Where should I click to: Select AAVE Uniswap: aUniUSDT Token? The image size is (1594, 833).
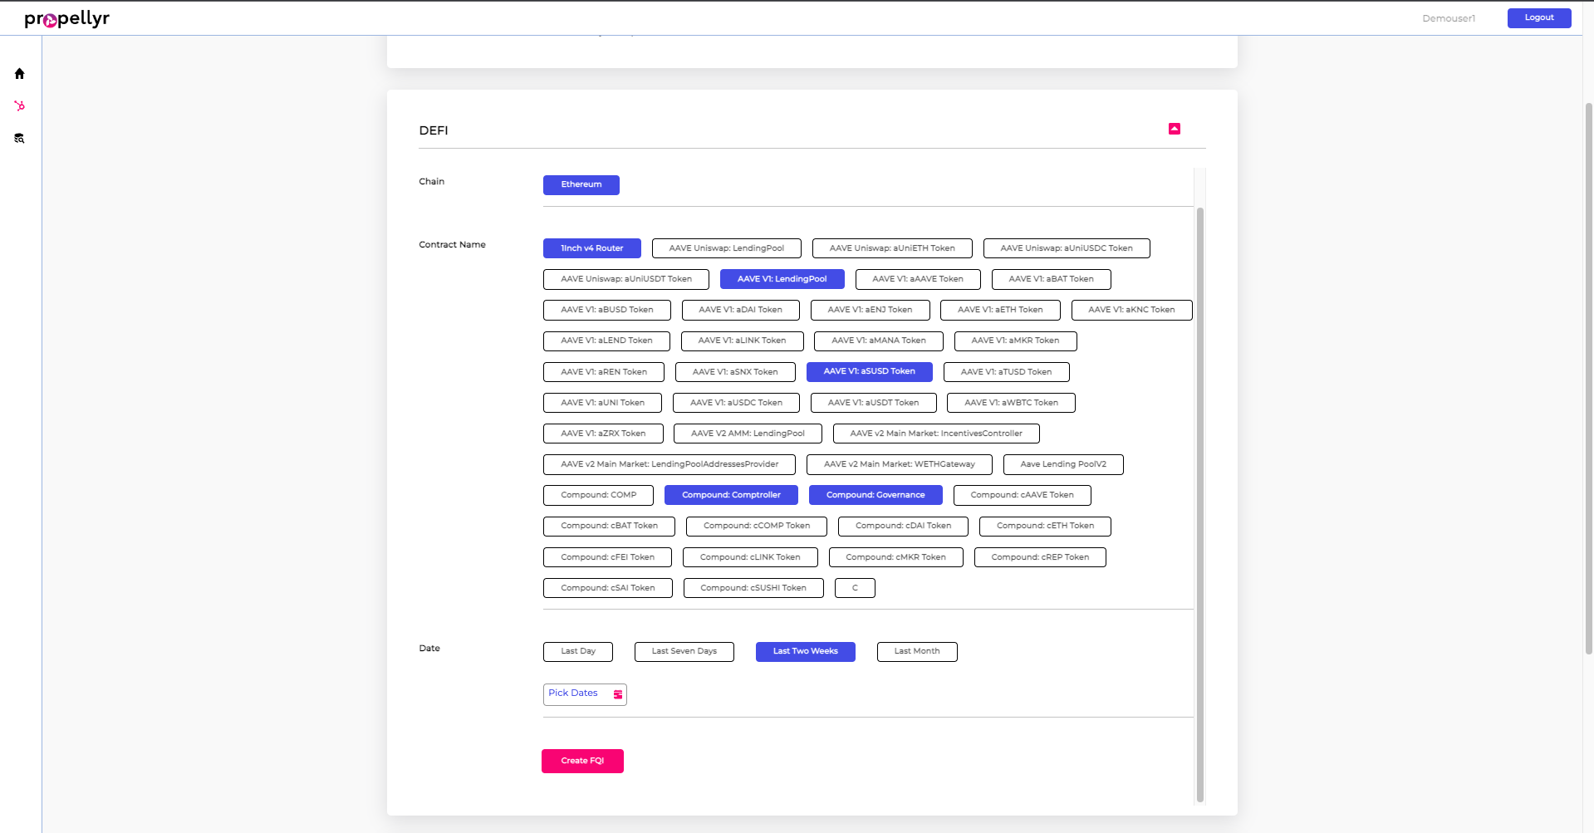tap(626, 279)
